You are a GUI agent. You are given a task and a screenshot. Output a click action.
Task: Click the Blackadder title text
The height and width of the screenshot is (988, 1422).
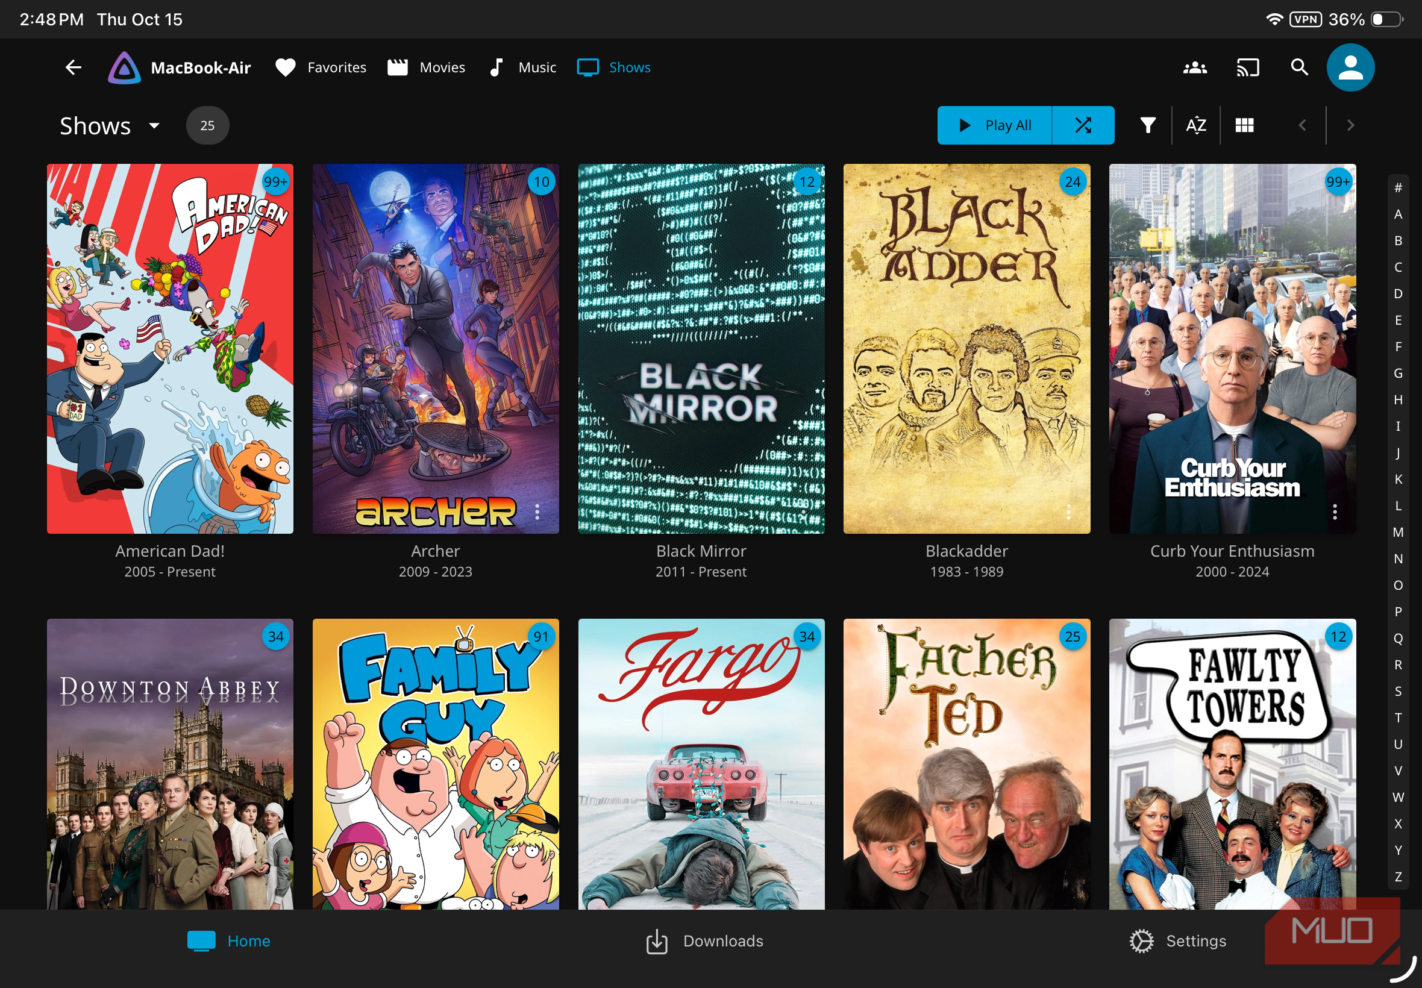(x=967, y=551)
